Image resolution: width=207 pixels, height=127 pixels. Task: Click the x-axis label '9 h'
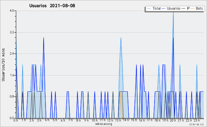86,120
